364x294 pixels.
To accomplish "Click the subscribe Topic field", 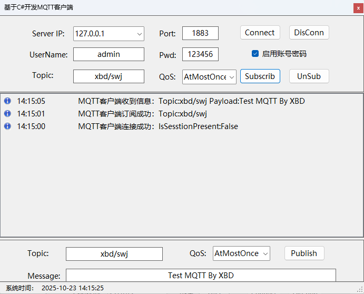I will (x=109, y=76).
